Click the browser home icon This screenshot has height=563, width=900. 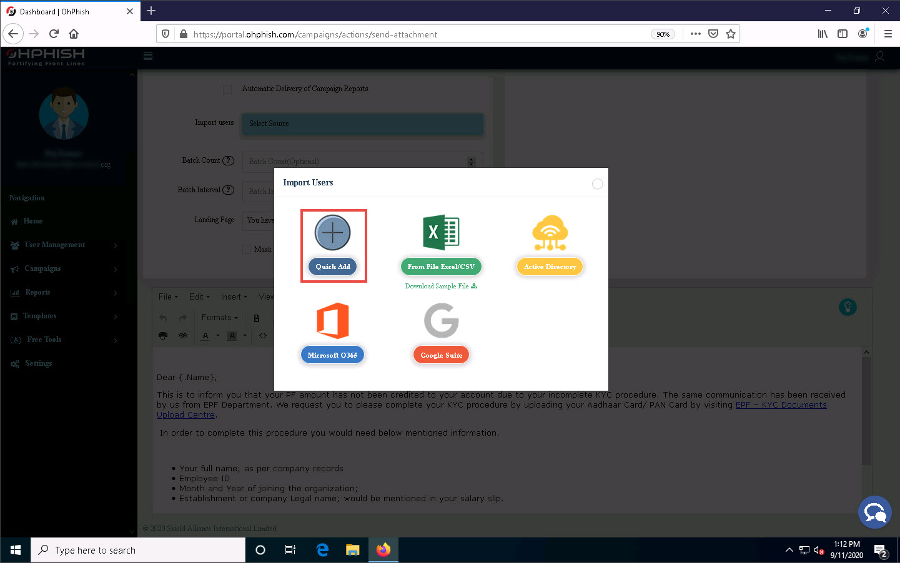(x=74, y=34)
